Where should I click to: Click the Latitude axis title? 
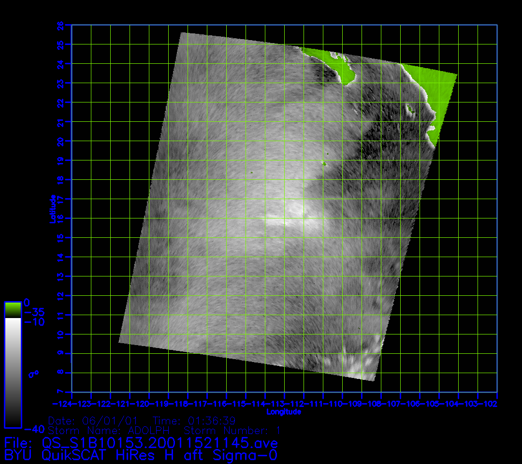tap(52, 208)
